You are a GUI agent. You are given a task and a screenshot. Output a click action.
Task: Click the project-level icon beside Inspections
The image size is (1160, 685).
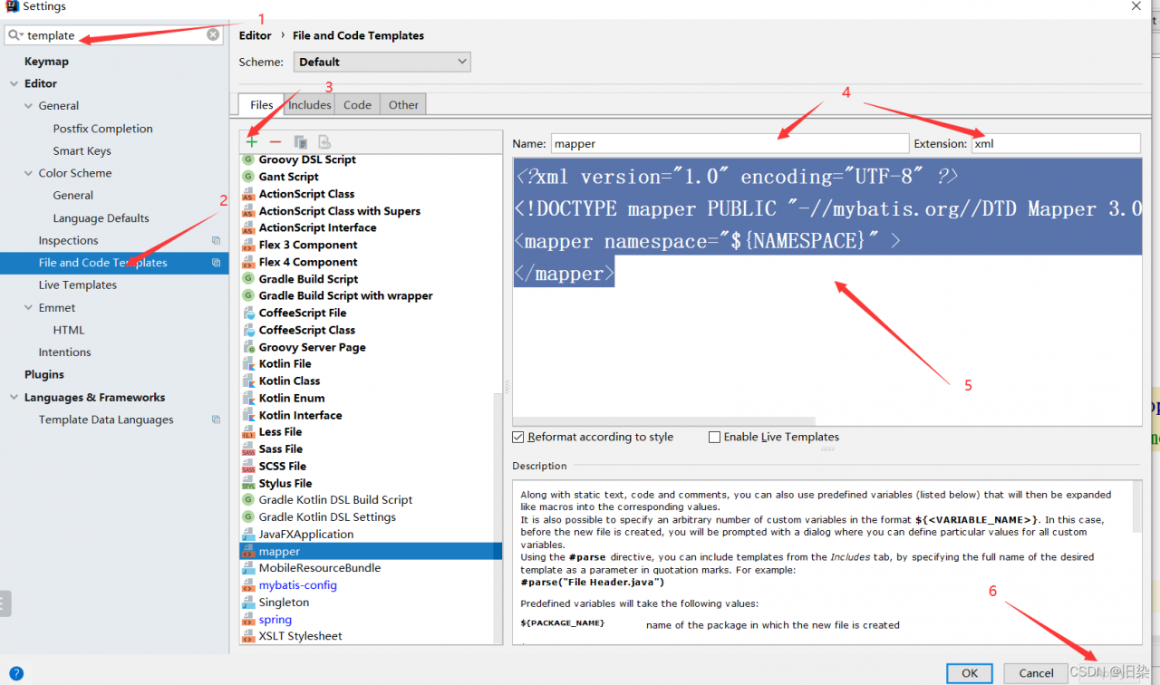(x=216, y=240)
